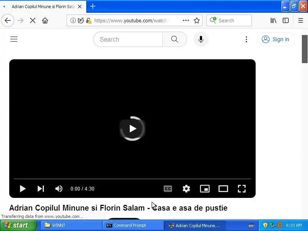Image resolution: width=308 pixels, height=231 pixels.
Task: Switch to WINNT folder taskbar window
Action: (x=71, y=225)
